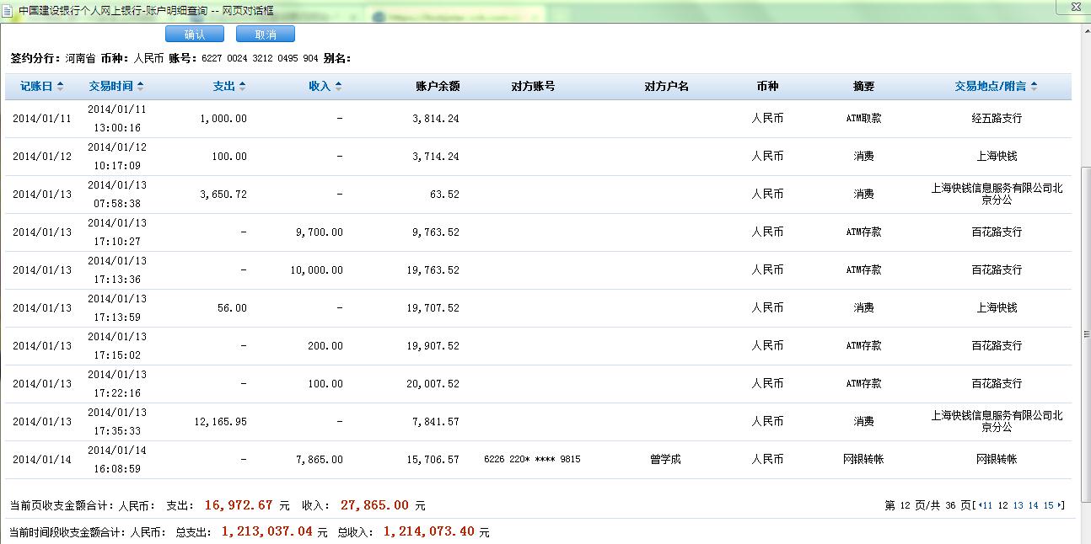Click sort arrows next to 交易时间
This screenshot has height=544, width=1091.
pyautogui.click(x=140, y=86)
